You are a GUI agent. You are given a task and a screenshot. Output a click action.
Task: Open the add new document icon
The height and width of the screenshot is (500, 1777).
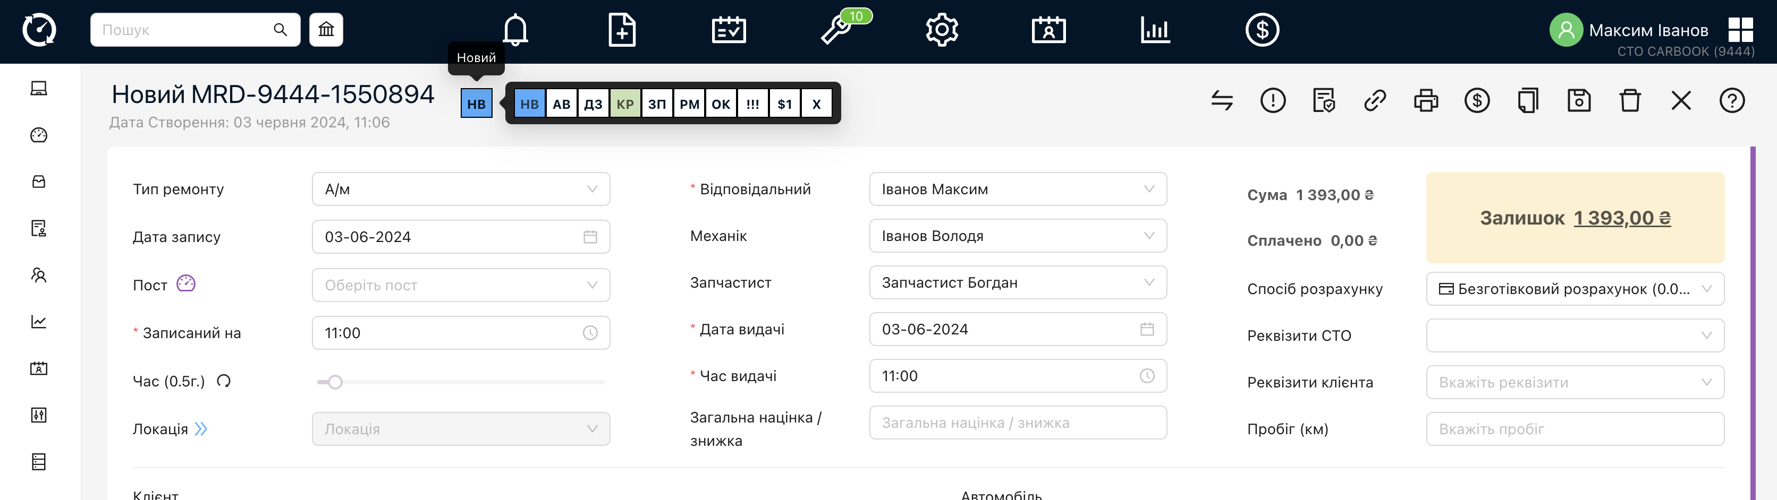pyautogui.click(x=622, y=30)
